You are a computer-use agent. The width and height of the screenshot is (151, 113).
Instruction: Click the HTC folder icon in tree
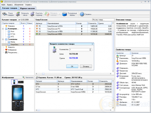click(9, 36)
